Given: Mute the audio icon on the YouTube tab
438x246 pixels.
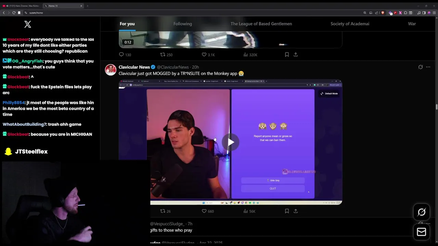Looking at the screenshot, I should coord(7,6).
